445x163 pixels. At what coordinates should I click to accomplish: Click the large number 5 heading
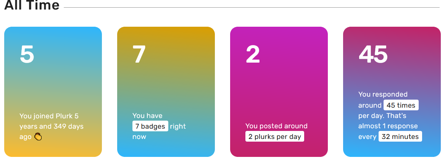click(x=27, y=54)
